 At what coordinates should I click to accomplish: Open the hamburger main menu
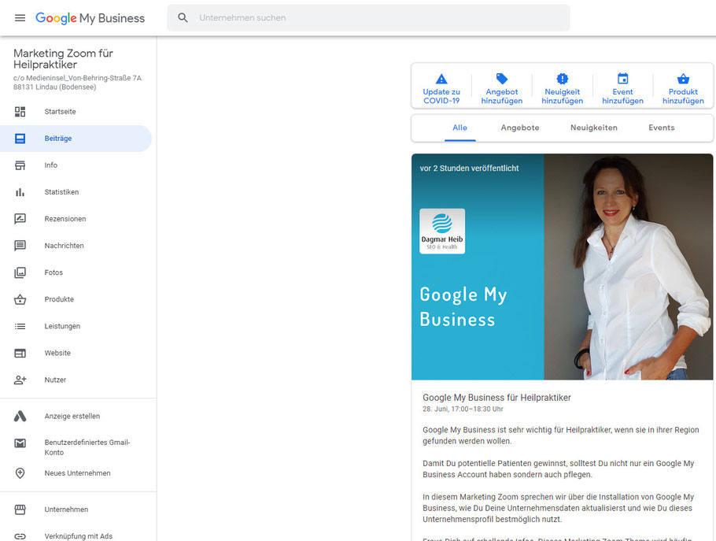pos(20,18)
